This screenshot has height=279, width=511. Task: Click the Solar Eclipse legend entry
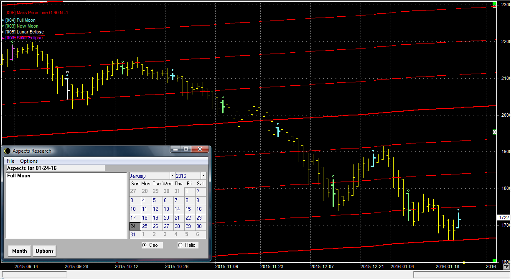24,38
